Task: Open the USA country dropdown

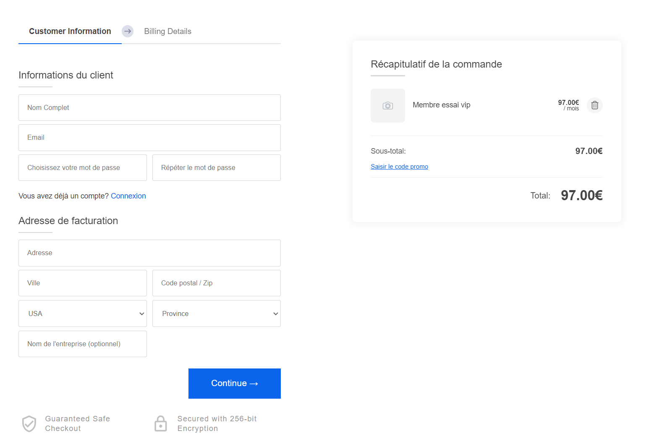Action: (x=83, y=313)
